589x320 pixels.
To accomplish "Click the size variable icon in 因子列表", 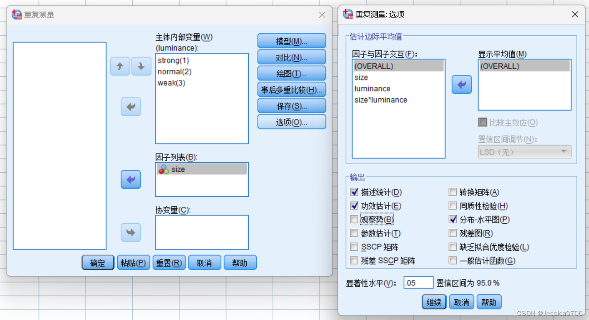I will coord(164,169).
